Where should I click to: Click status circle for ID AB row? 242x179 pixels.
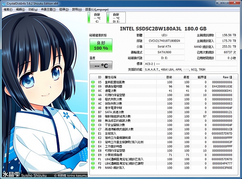point(93,99)
